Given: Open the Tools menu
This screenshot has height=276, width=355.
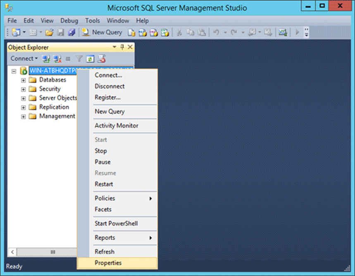Looking at the screenshot, I should point(93,21).
